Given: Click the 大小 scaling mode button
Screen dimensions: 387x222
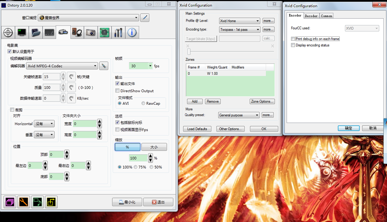Looking at the screenshot, I should click(154, 147).
